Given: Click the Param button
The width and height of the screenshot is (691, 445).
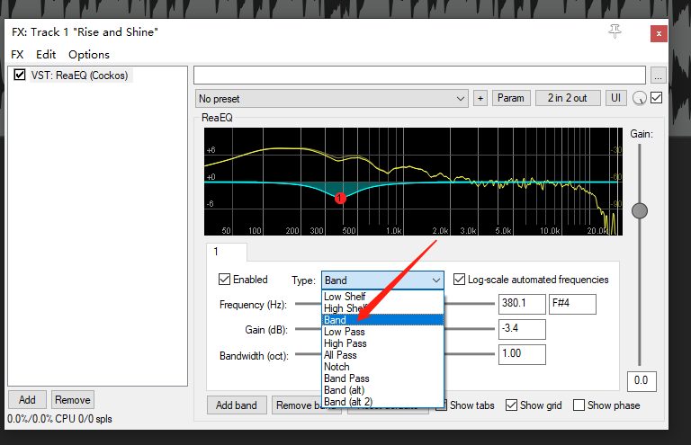Looking at the screenshot, I should tap(511, 98).
